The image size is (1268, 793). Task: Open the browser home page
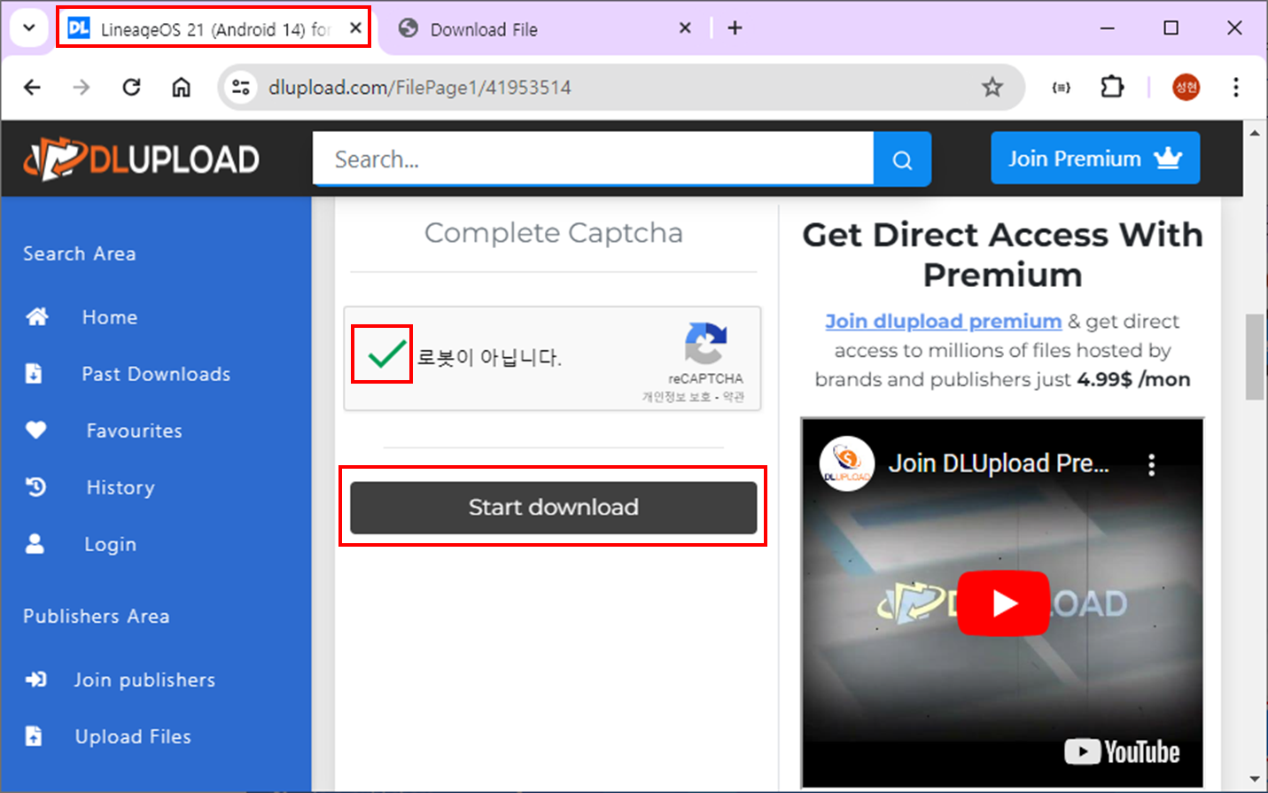181,87
